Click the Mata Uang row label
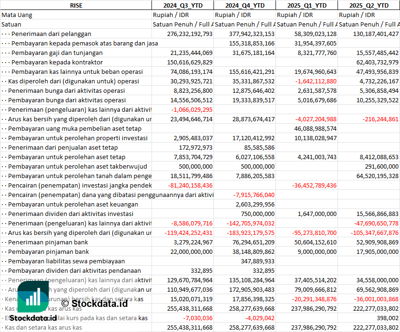The width and height of the screenshot is (400, 332). coord(17,15)
